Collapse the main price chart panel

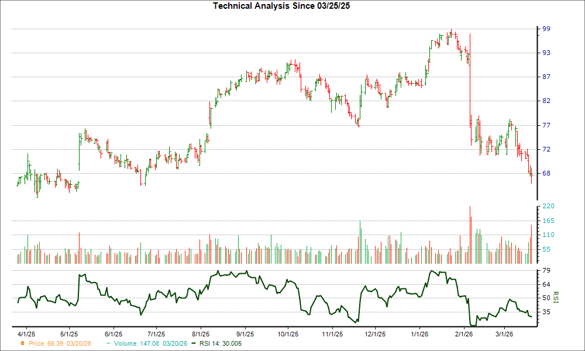[275, 105]
